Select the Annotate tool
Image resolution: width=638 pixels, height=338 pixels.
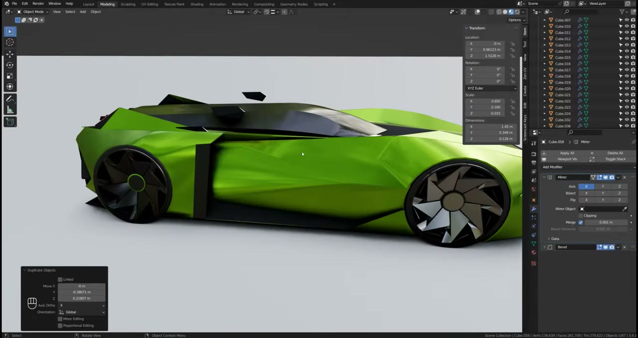point(9,99)
